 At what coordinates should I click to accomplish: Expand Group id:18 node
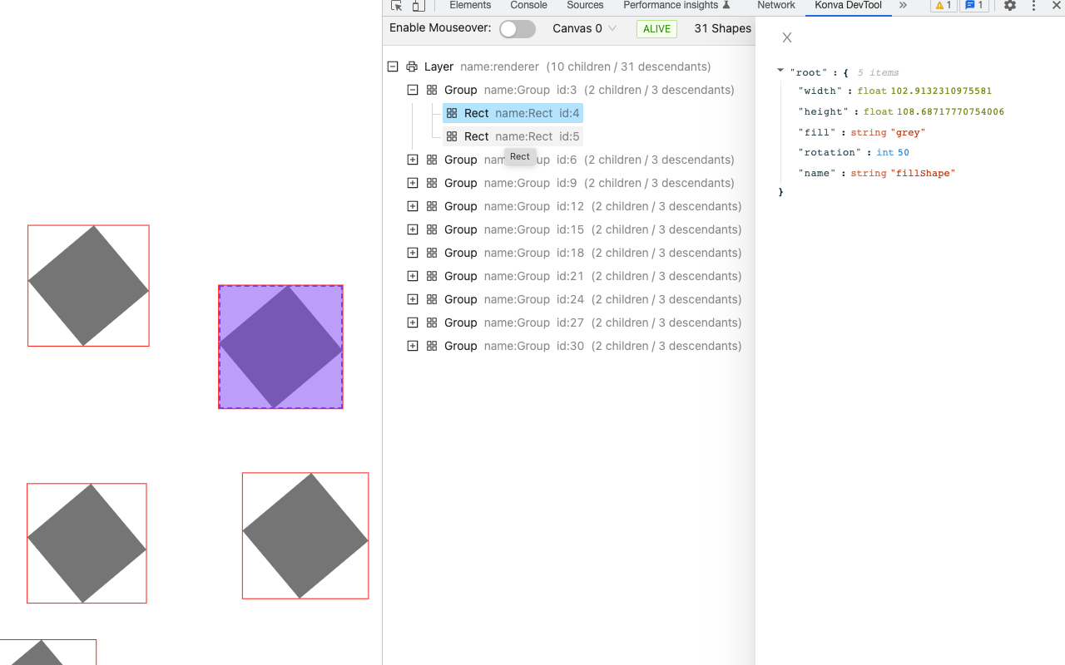pos(413,253)
